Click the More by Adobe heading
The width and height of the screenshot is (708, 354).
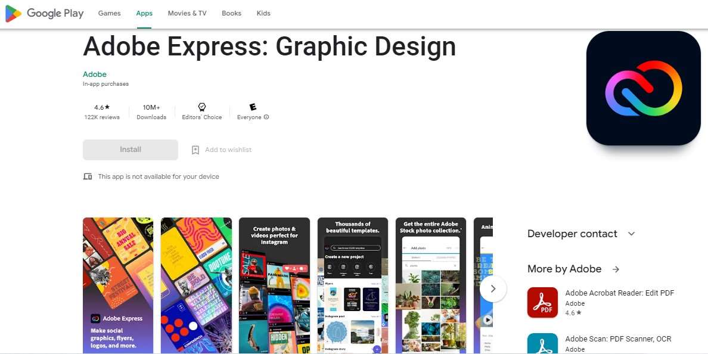click(564, 269)
